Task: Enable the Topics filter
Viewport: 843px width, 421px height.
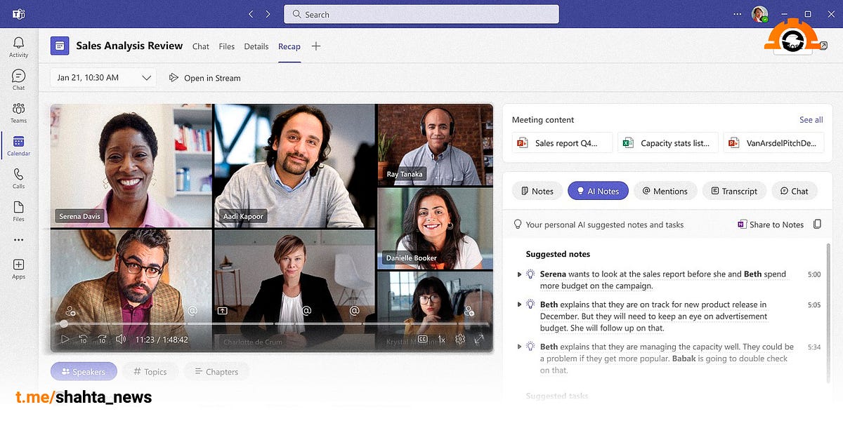Action: [x=150, y=371]
